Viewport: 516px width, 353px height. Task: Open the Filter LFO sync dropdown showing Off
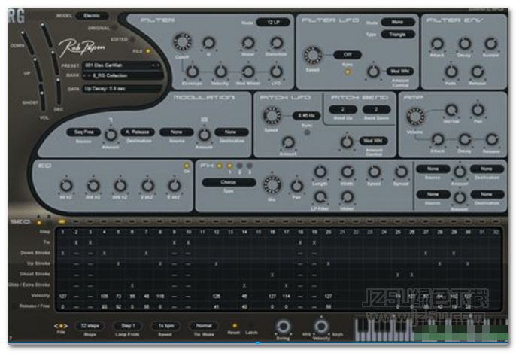pos(348,55)
